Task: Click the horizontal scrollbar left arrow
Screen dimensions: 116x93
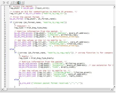Action: [2, 89]
